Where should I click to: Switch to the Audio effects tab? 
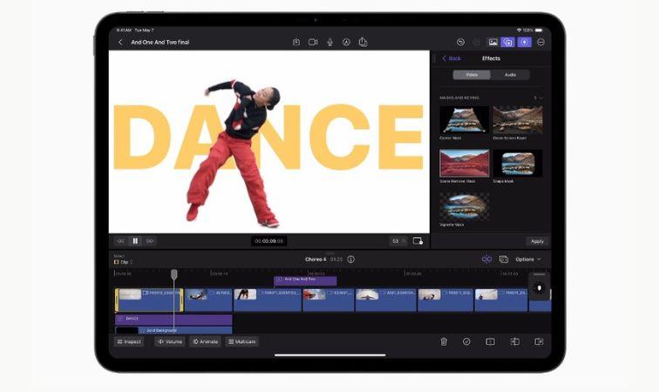pyautogui.click(x=510, y=75)
